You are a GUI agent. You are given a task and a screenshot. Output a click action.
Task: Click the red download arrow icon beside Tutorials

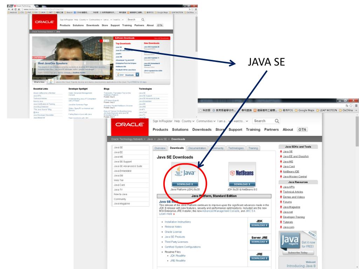281,222
